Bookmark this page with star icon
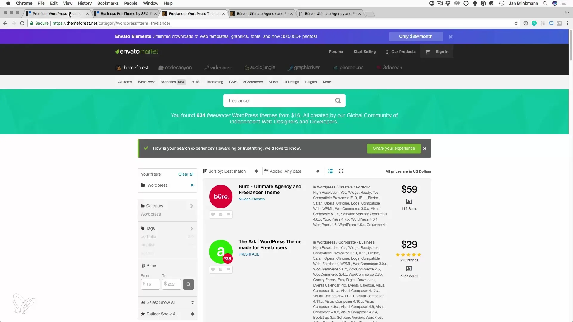This screenshot has height=322, width=573. pyautogui.click(x=516, y=23)
